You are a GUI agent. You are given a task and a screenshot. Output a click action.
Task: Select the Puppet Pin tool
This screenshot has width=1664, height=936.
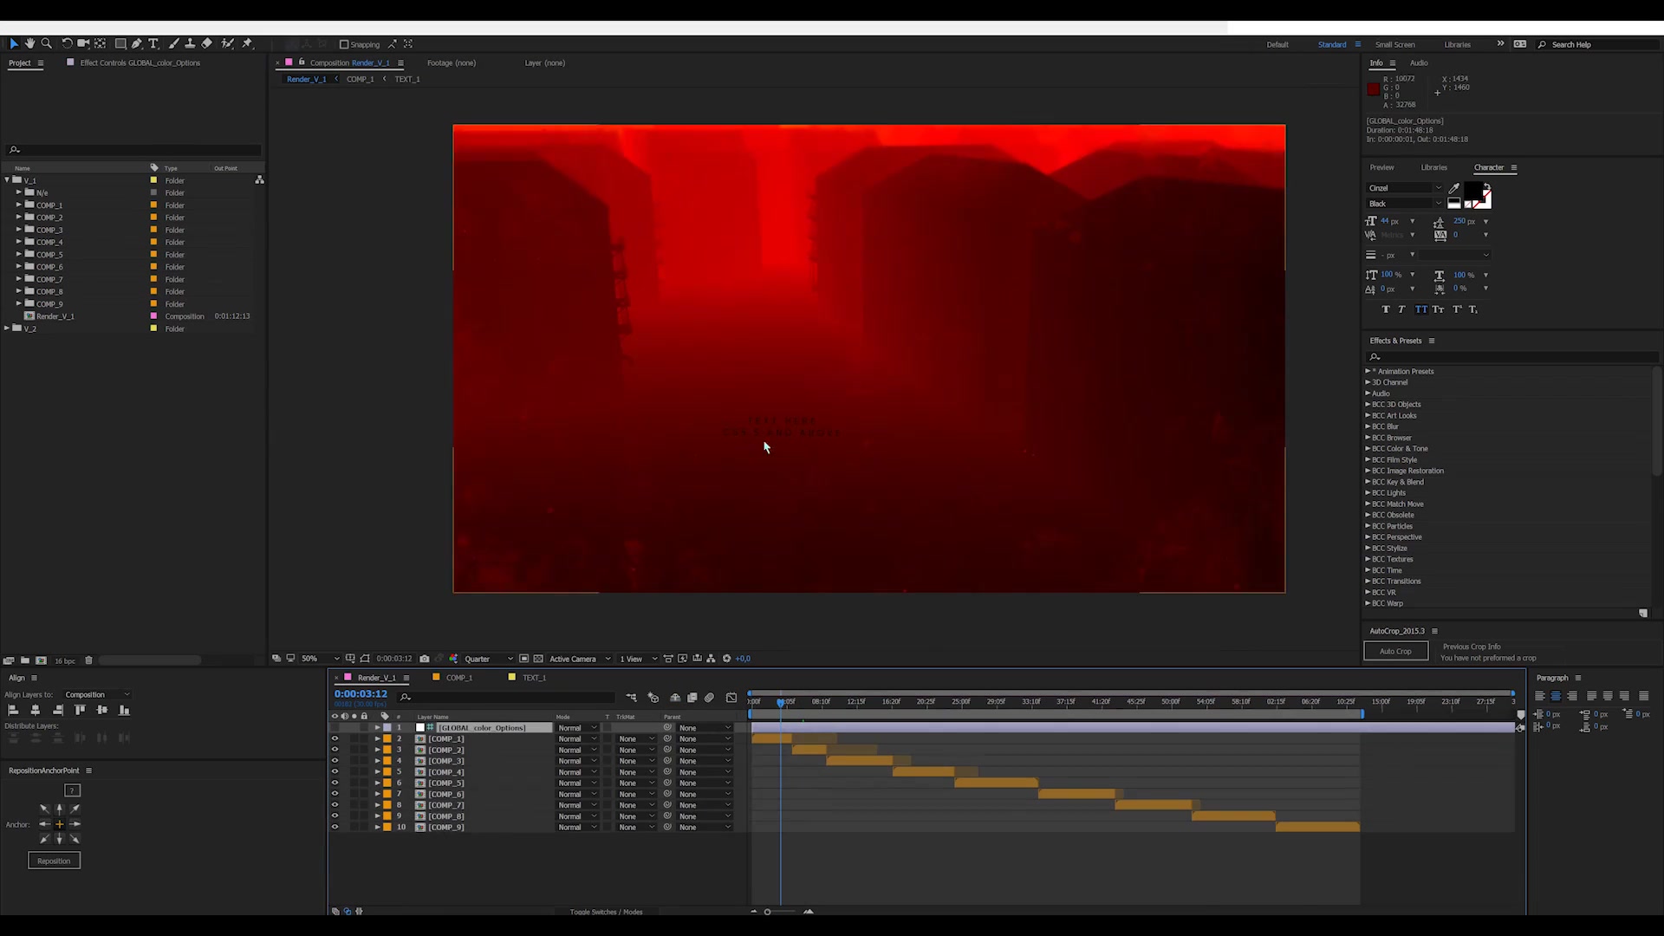[247, 43]
